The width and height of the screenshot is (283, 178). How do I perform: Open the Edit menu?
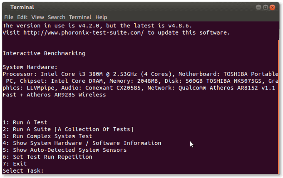(22, 17)
